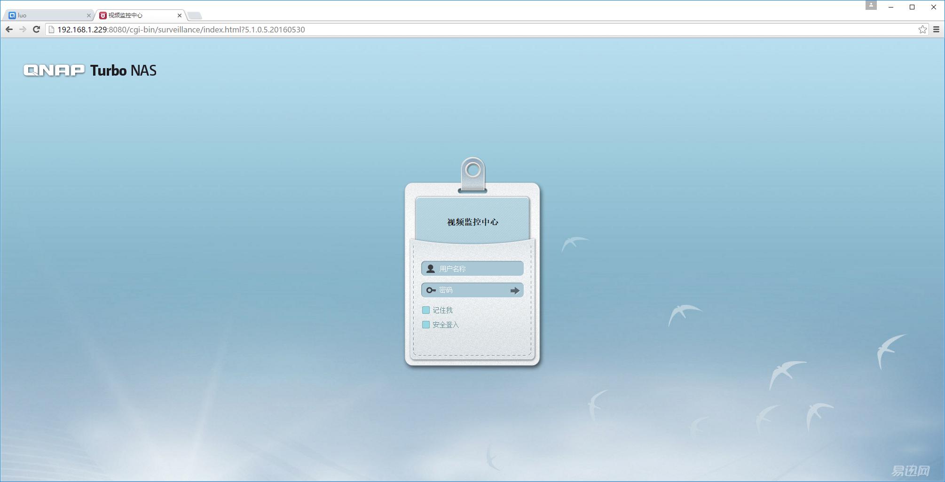Click the 视频监控中心 title on the badge
This screenshot has width=945, height=482.
472,222
